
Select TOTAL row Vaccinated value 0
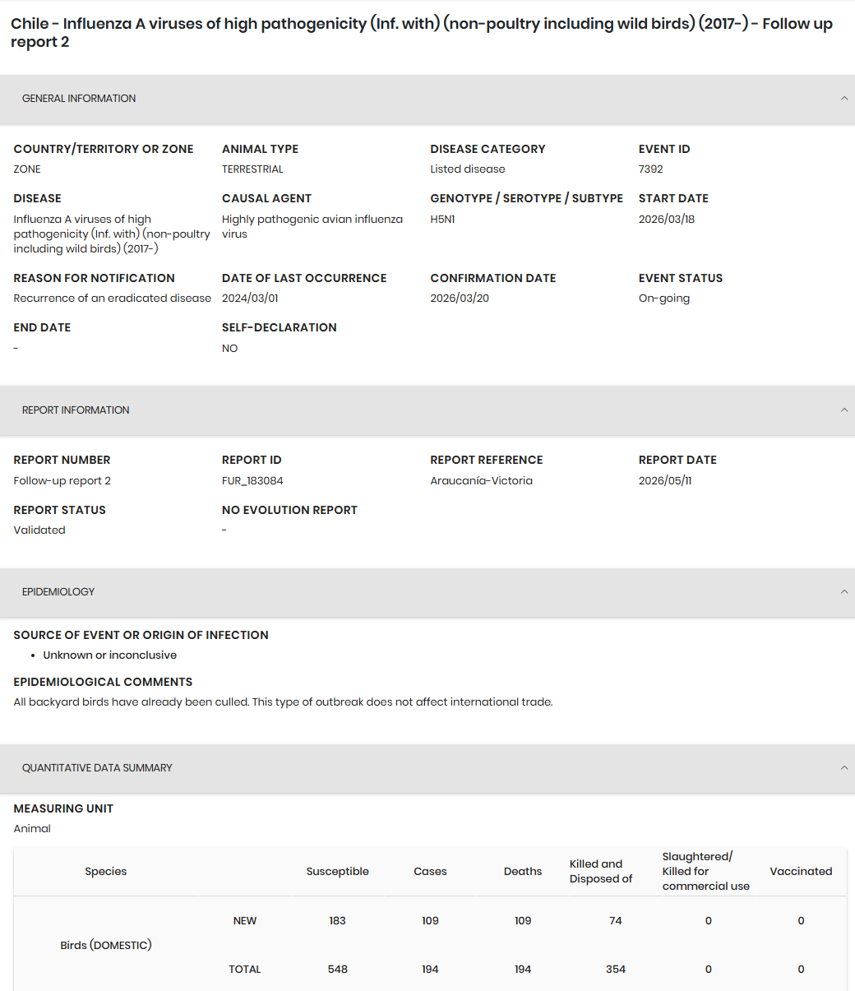(x=801, y=970)
